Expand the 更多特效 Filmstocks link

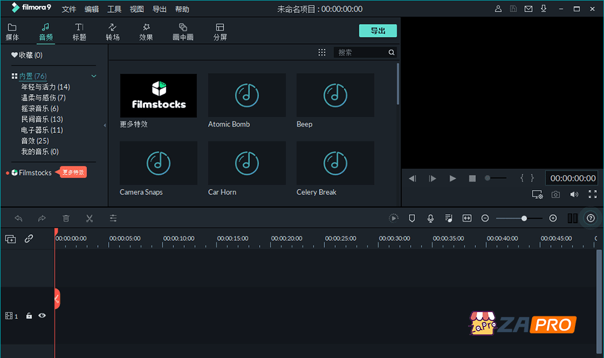tap(72, 172)
